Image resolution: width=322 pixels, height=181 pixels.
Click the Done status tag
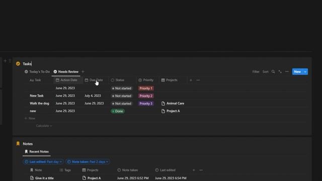(x=118, y=111)
